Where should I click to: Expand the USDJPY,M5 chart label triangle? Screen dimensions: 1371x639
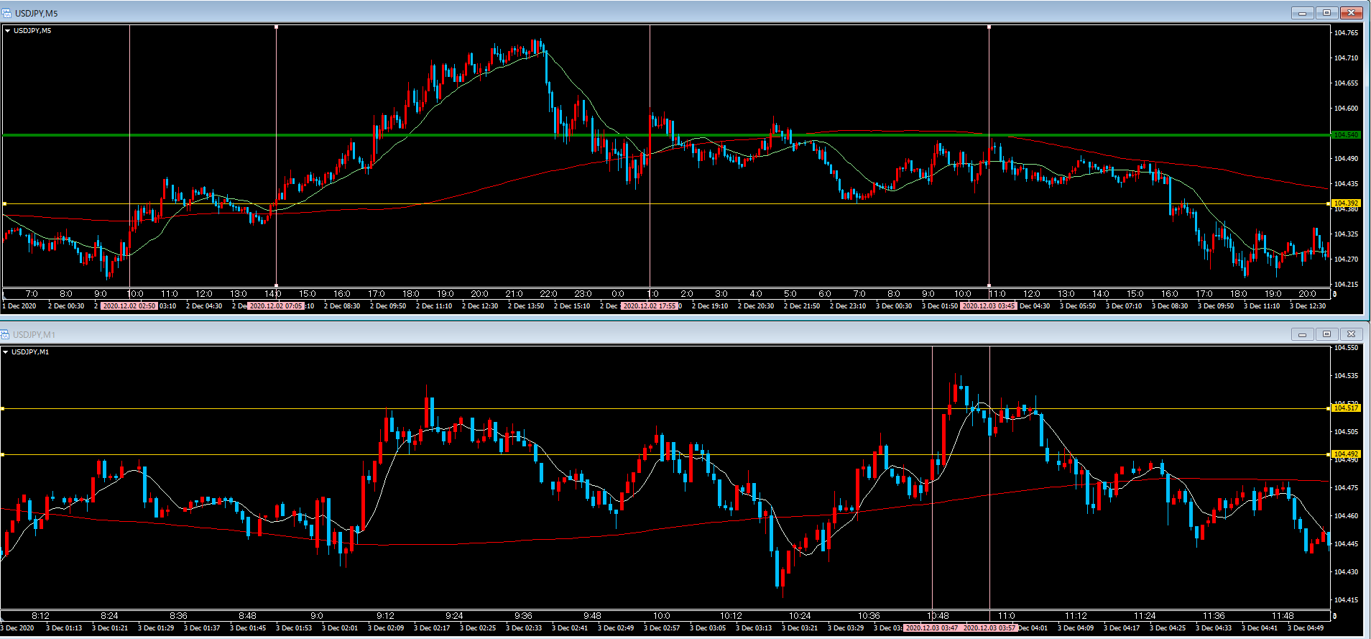click(7, 31)
